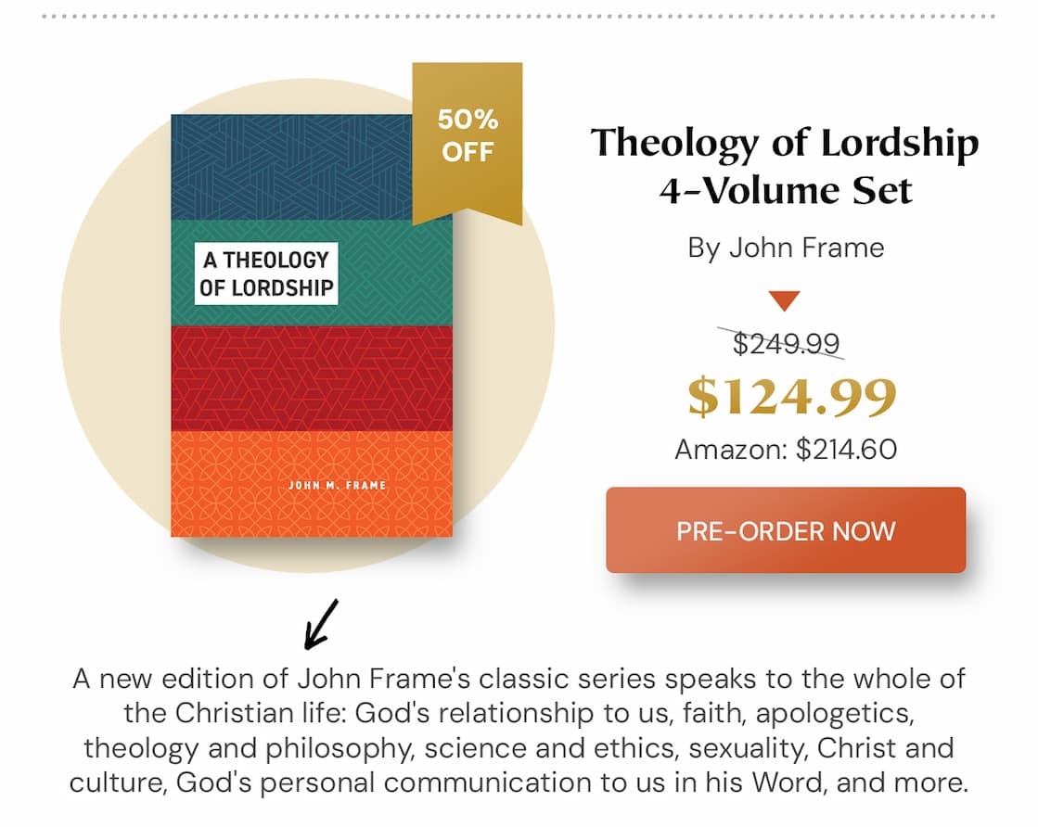The image size is (1038, 827).
Task: Click the Amazon: $214.60 comparison price
Action: coord(786,450)
